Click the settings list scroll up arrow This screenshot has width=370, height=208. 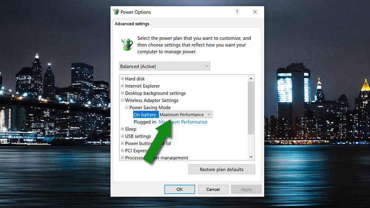coord(251,78)
